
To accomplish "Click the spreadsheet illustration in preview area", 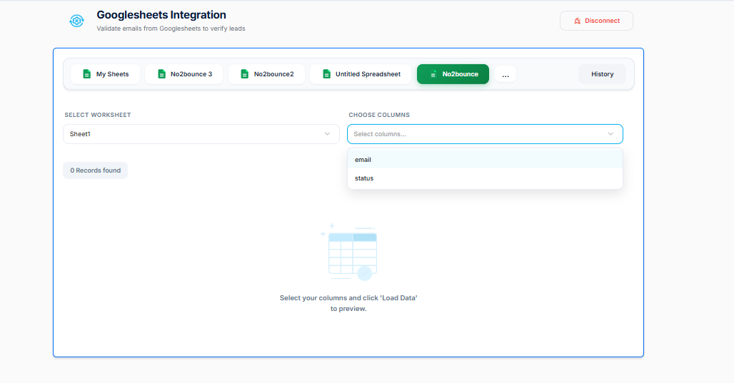I will pos(349,252).
